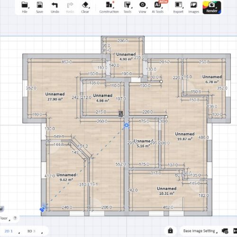Click the 206.0 bottom dimension label
Screen dimensions: 237x237
(x=107, y=207)
